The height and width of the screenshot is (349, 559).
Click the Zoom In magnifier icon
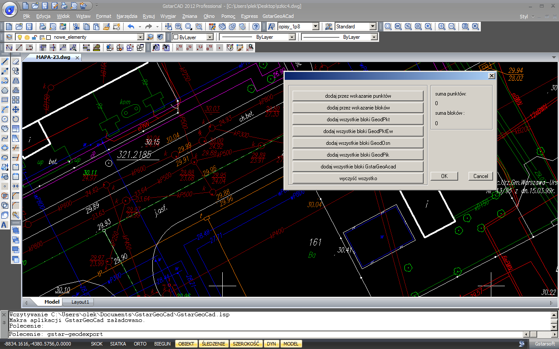(442, 27)
